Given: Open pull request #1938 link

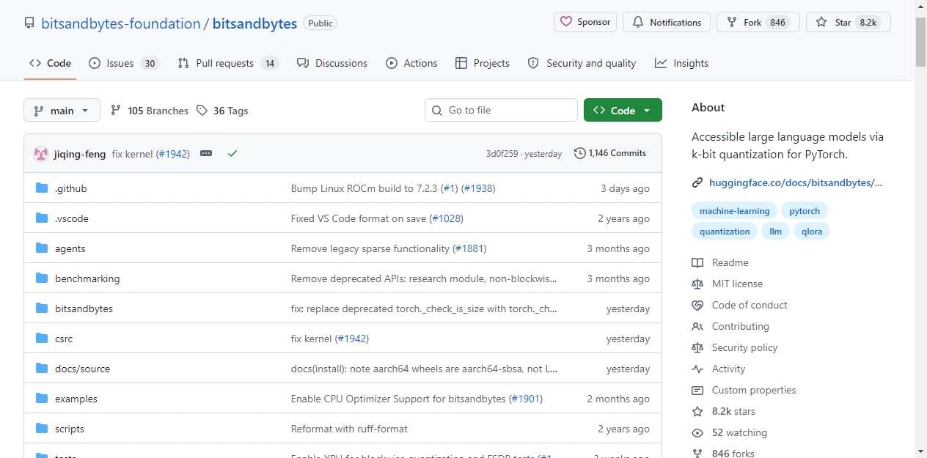Looking at the screenshot, I should click(x=479, y=188).
